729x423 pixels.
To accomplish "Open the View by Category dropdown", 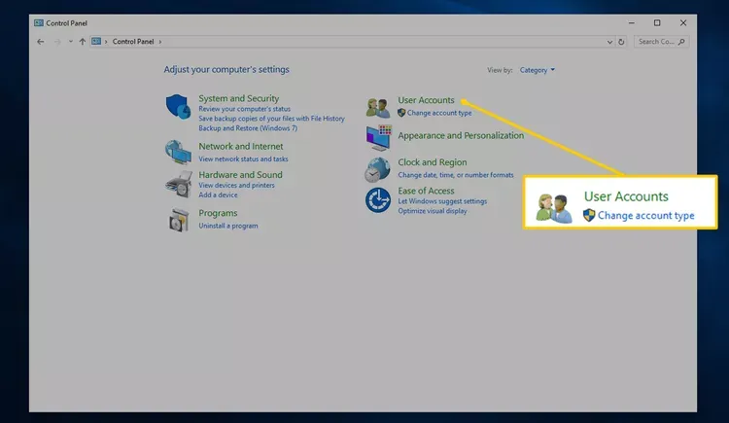I will (537, 70).
